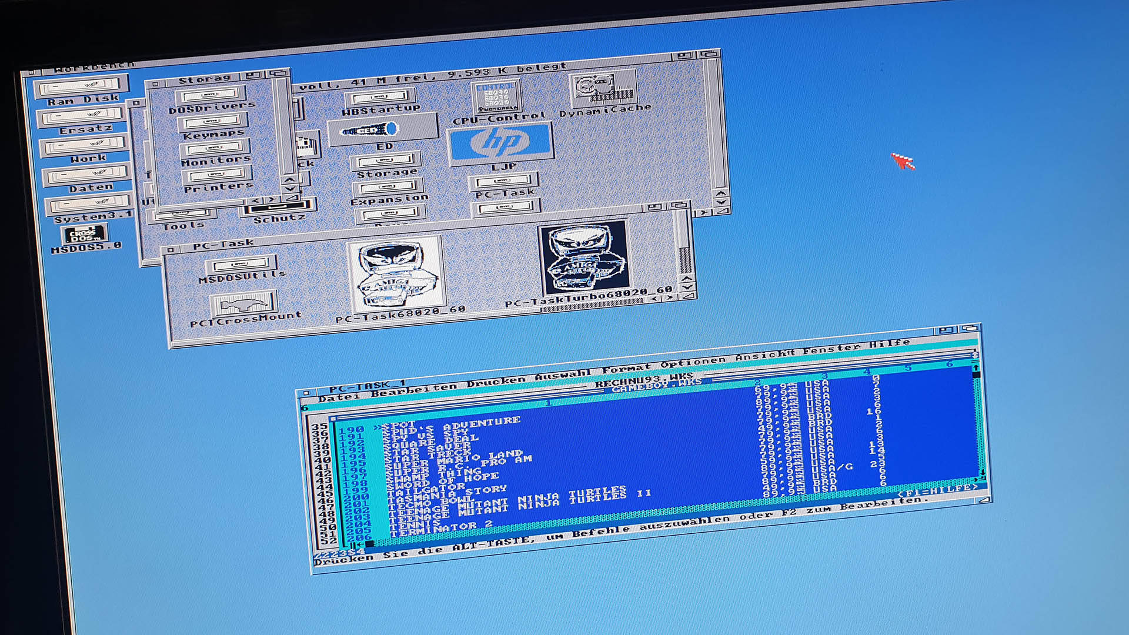Open the Auswahl menu
Image resolution: width=1129 pixels, height=635 pixels.
click(563, 375)
